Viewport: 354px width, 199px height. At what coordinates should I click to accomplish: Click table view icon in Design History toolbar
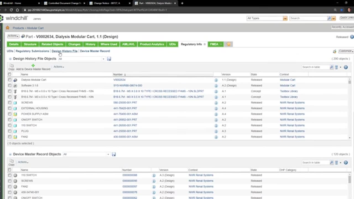(337, 67)
